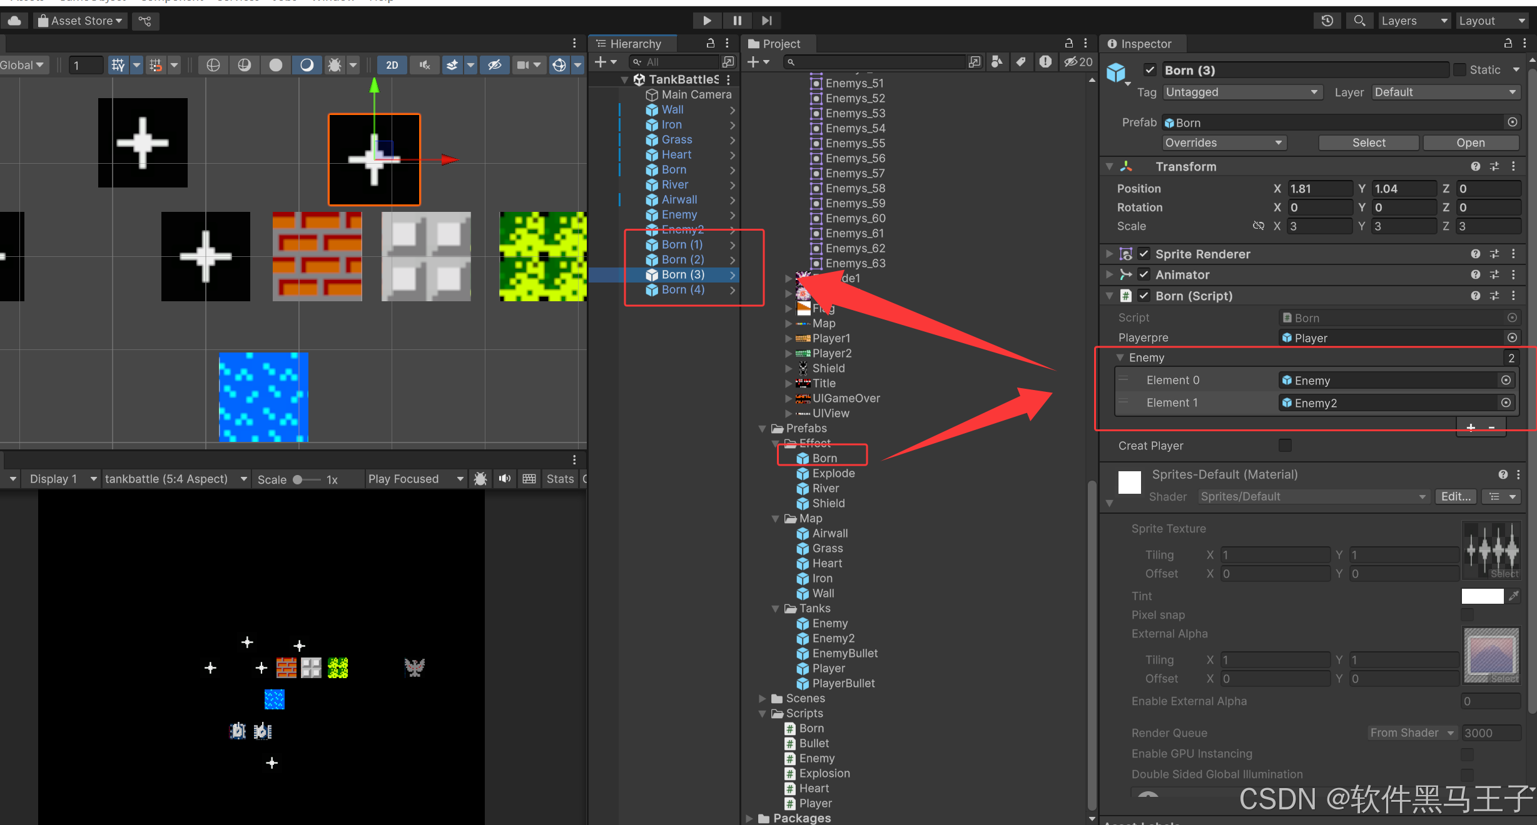Viewport: 1537px width, 825px height.
Task: Disable the Sprite Renderer component checkbox
Action: point(1144,254)
